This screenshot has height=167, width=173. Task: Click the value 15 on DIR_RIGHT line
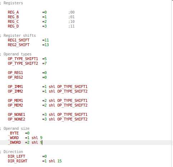tap(59, 161)
